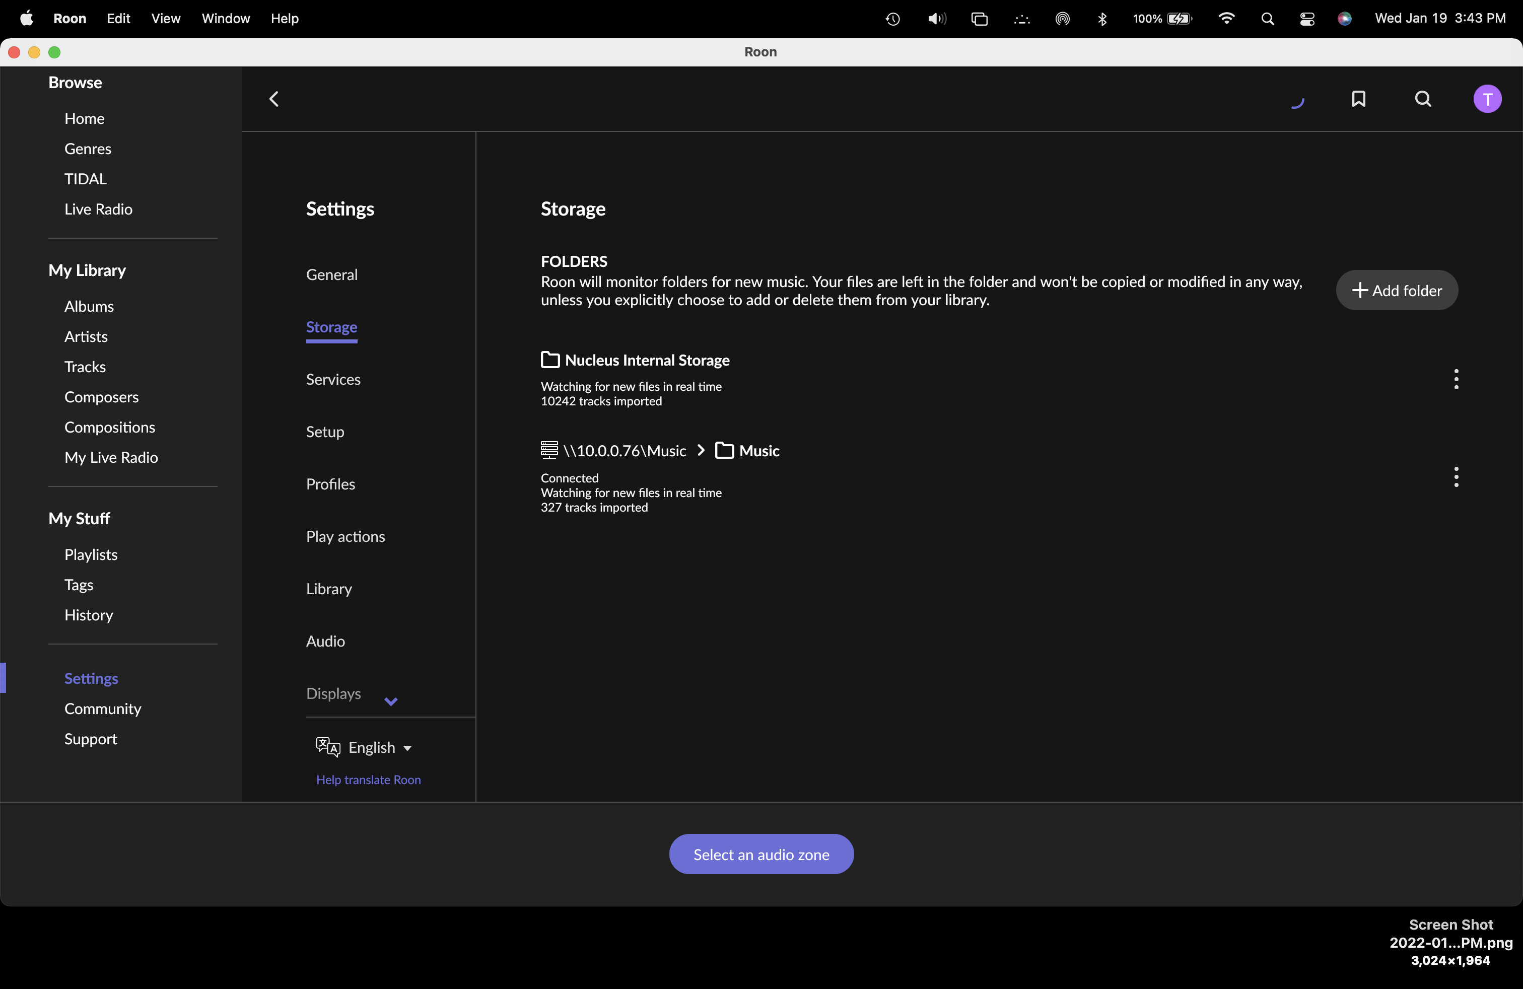The height and width of the screenshot is (989, 1523).
Task: Open Control Center in menu bar
Action: (1307, 19)
